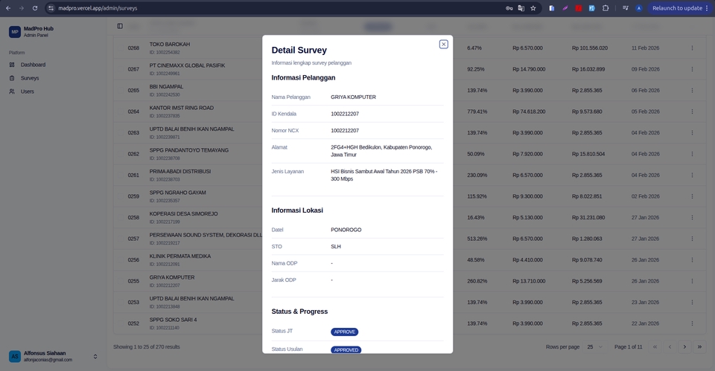Go to the next page arrow

click(684, 347)
